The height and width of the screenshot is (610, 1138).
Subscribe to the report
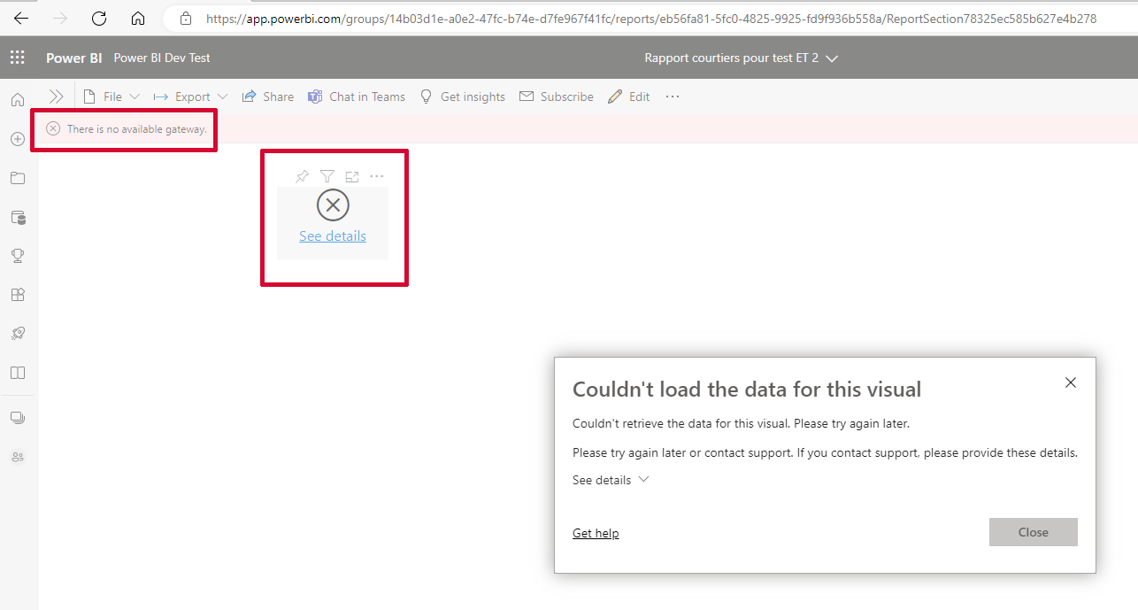point(557,97)
